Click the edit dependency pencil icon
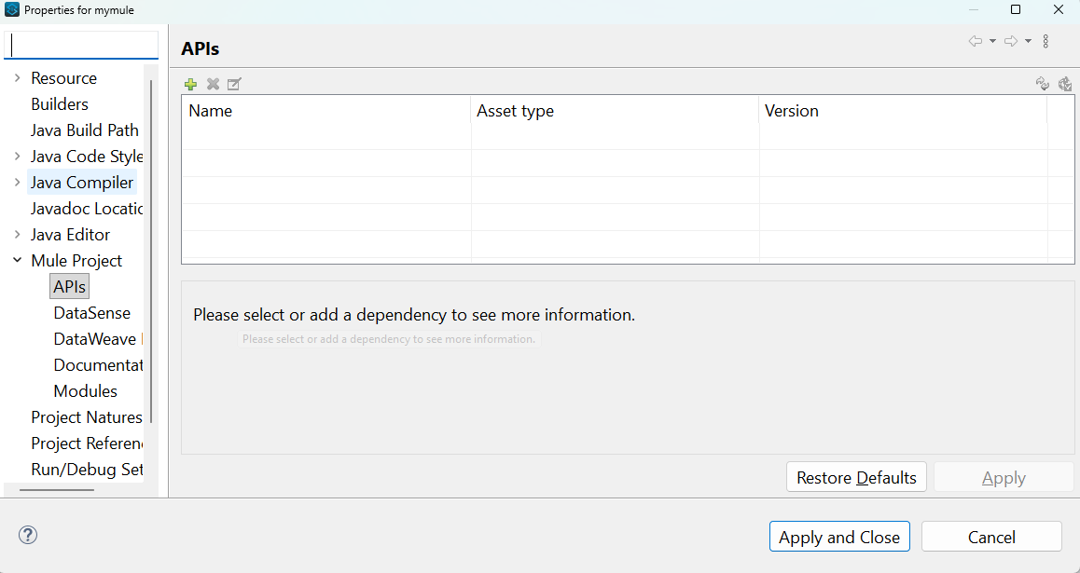The image size is (1080, 573). point(234,85)
